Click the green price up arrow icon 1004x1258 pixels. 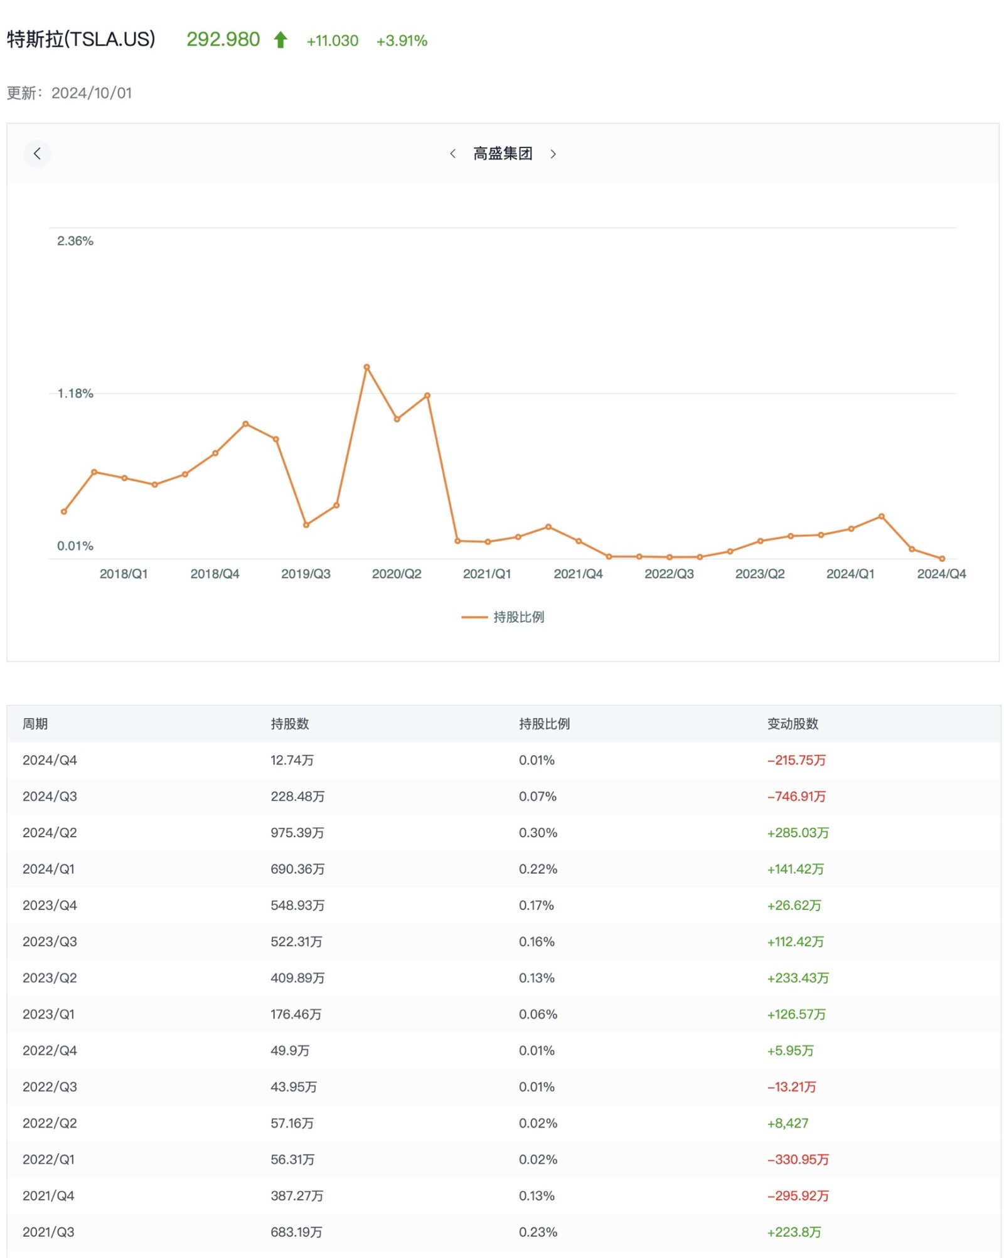point(280,40)
